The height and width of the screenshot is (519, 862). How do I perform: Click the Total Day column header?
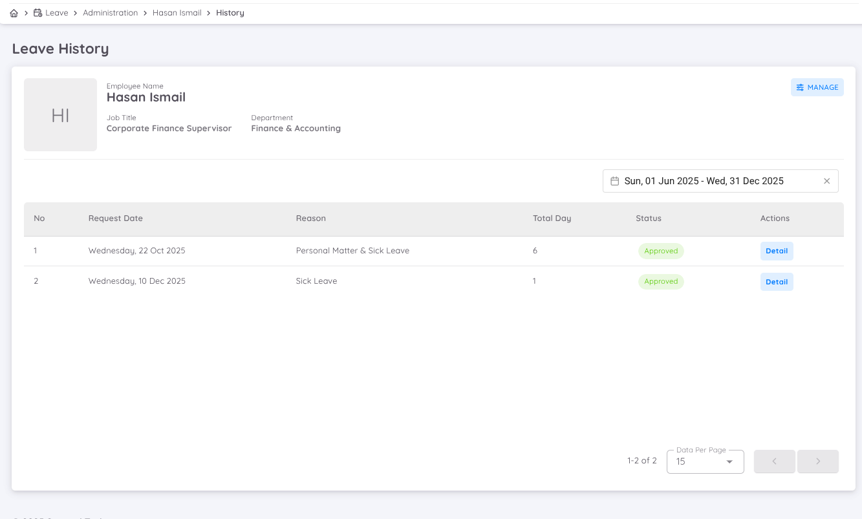point(552,218)
